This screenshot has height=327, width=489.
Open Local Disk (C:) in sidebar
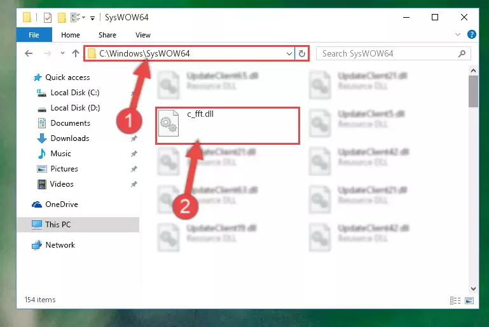point(75,93)
